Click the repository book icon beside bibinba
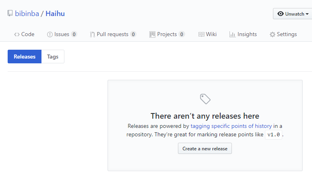The width and height of the screenshot is (312, 182). [10, 13]
